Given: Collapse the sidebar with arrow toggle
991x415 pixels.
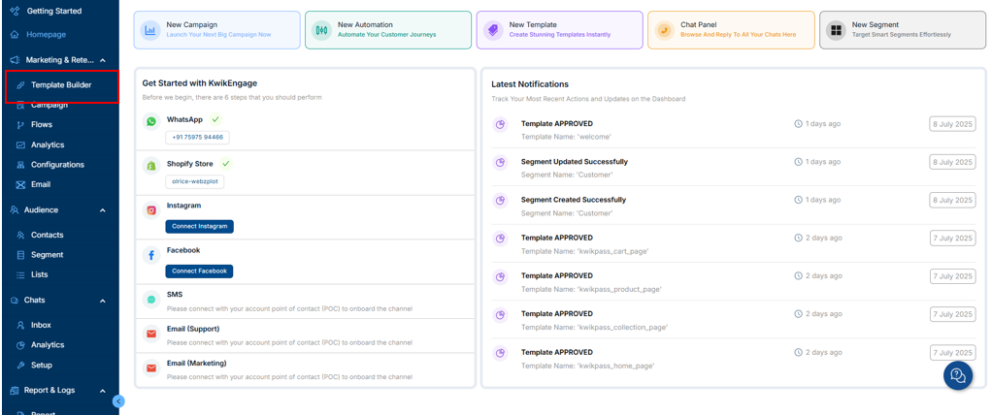Looking at the screenshot, I should (x=118, y=400).
